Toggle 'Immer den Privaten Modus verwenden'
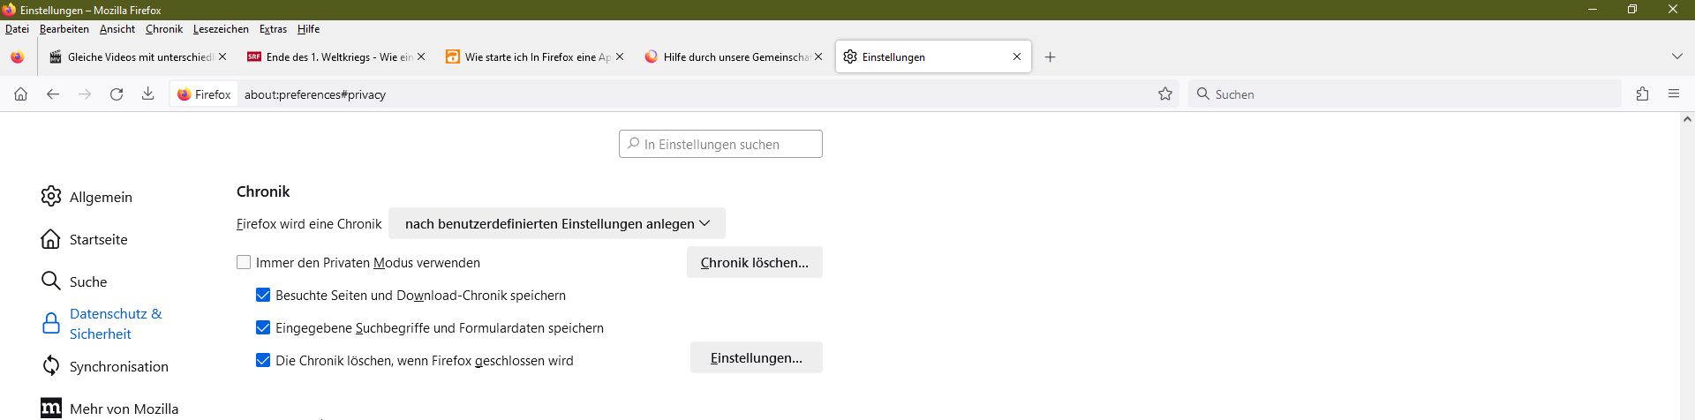 point(244,262)
